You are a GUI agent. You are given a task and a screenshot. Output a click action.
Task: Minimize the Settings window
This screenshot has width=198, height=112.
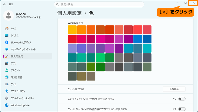(x=177, y=3)
